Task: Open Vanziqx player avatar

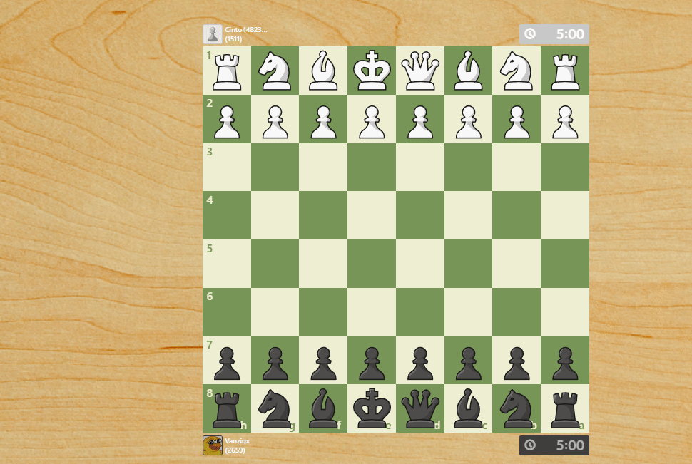Action: 213,445
